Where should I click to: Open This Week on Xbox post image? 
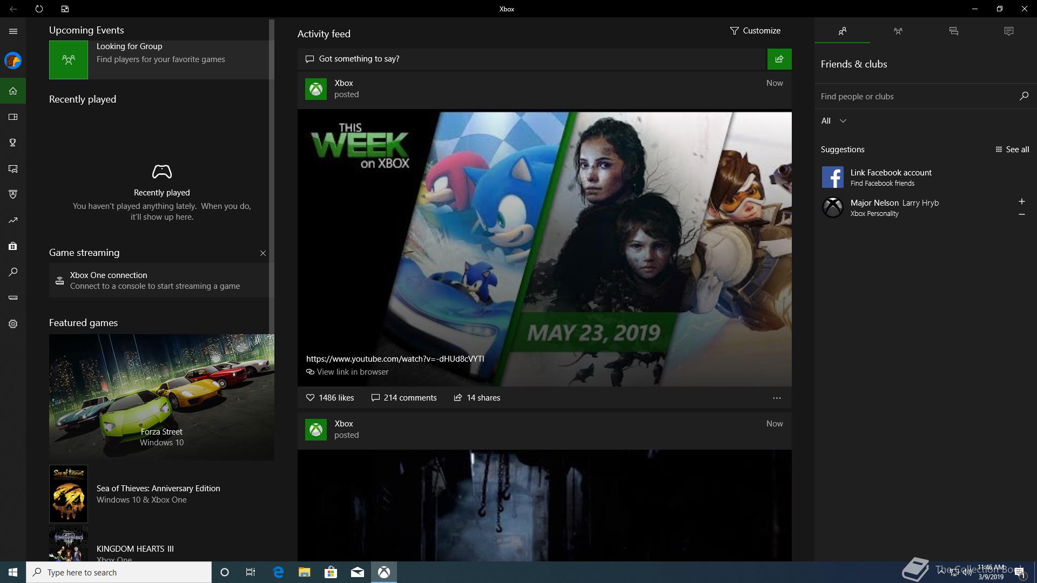(x=544, y=248)
